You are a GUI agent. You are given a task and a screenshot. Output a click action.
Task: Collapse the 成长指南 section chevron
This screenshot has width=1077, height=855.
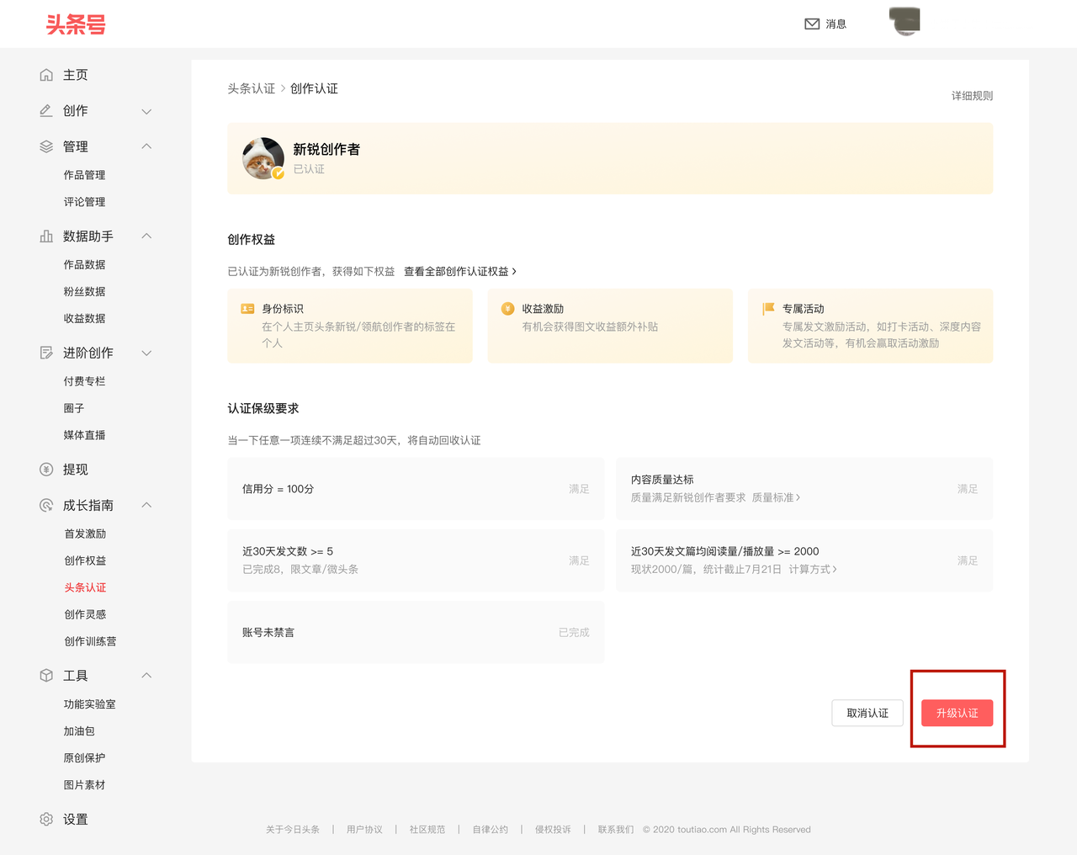tap(146, 505)
